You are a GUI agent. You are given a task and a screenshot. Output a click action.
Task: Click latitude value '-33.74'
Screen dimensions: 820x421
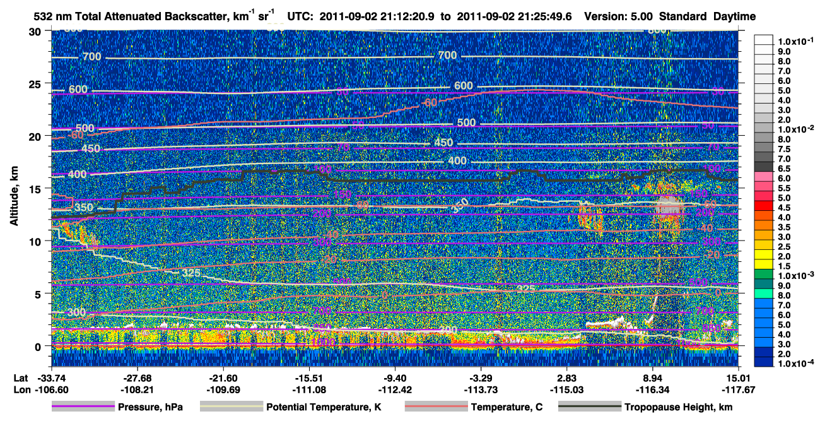(51, 377)
